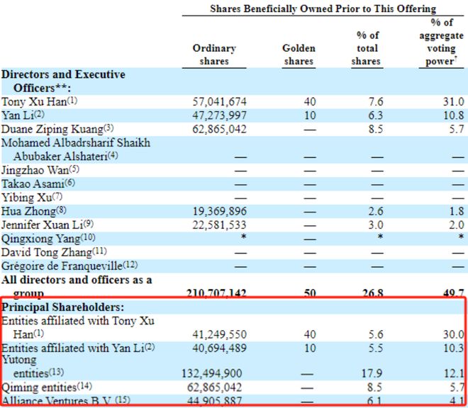This screenshot has height=408, width=468.
Task: Click the aggregate voting power header
Action: pos(441,42)
